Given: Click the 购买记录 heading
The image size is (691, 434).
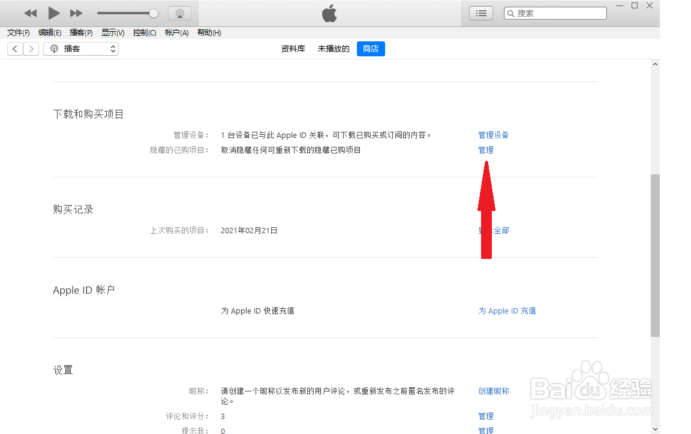Looking at the screenshot, I should [x=73, y=209].
